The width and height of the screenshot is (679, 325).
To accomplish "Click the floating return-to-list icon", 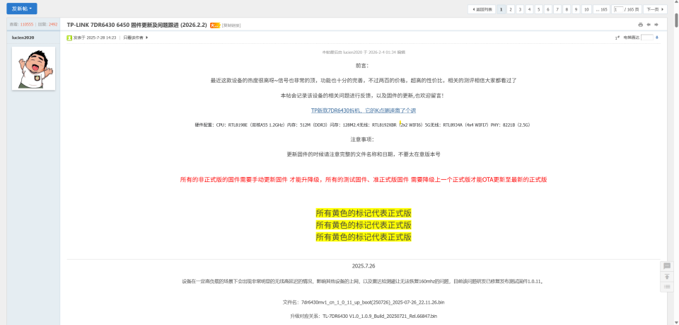I will [667, 287].
